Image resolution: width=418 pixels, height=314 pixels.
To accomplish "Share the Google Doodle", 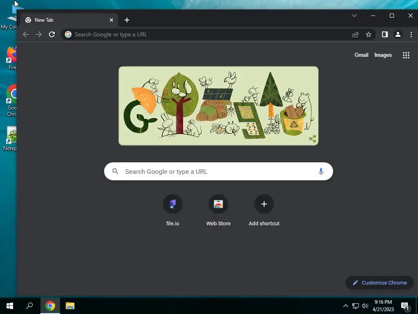I will 312,139.
